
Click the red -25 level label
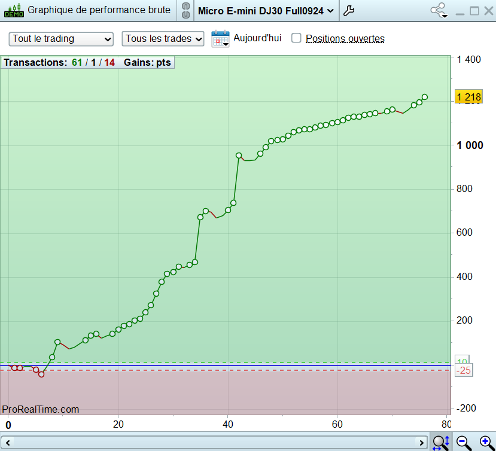point(464,370)
